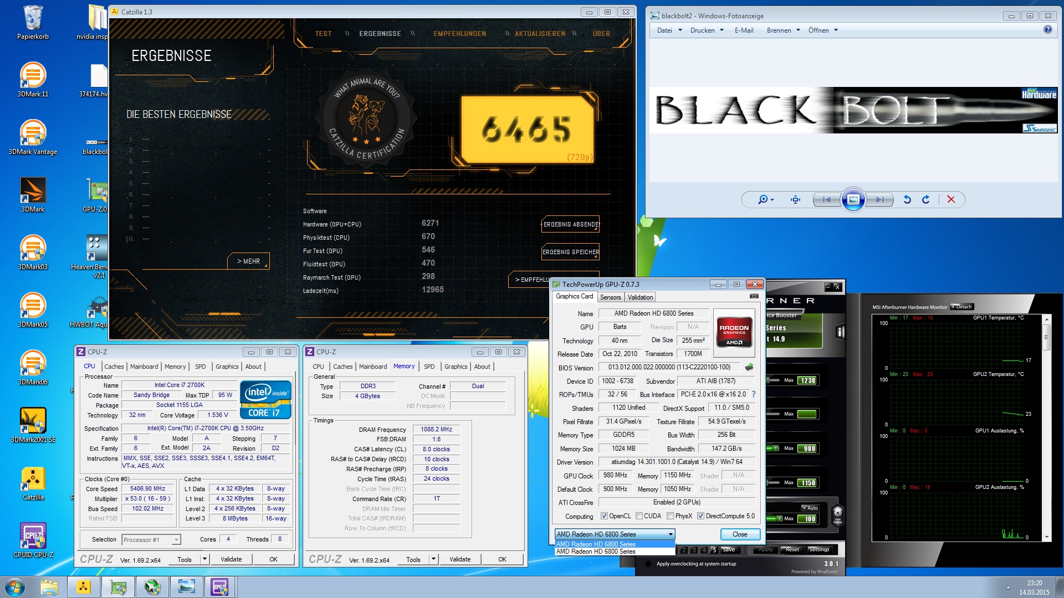Click E-Mail in Fotoanzeige toolbar
1064x598 pixels.
coord(744,30)
